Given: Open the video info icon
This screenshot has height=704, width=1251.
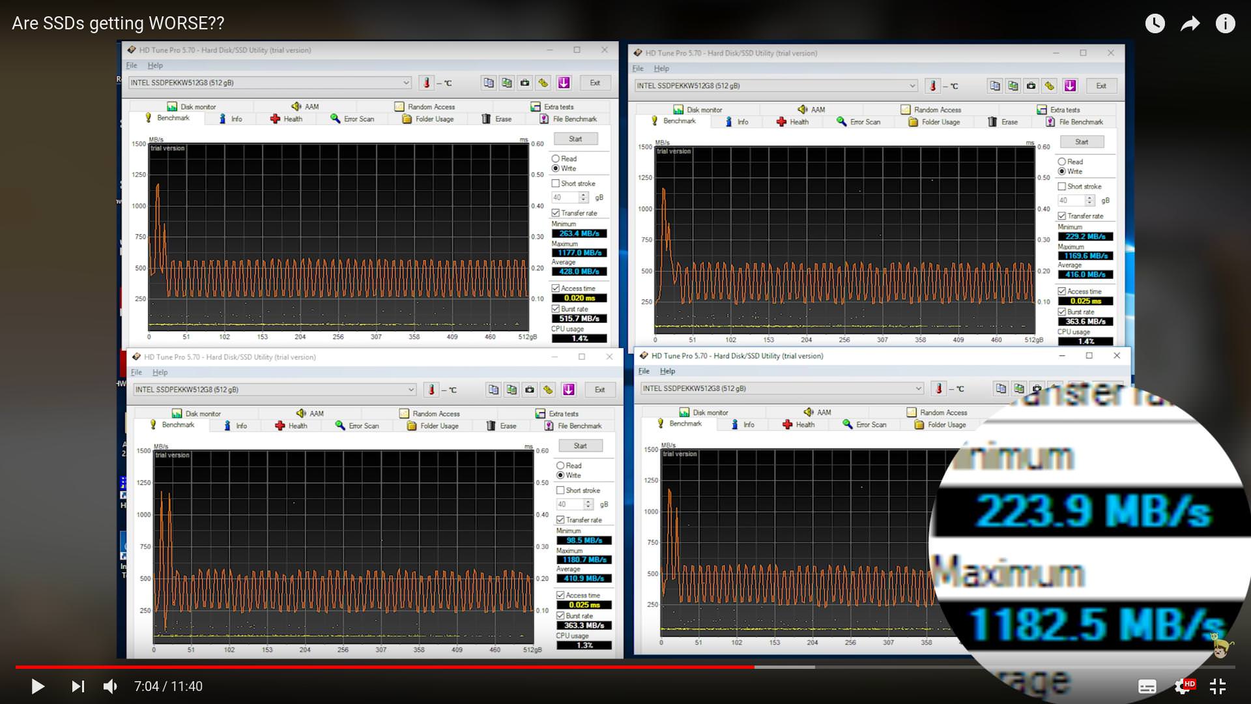Looking at the screenshot, I should [1226, 24].
